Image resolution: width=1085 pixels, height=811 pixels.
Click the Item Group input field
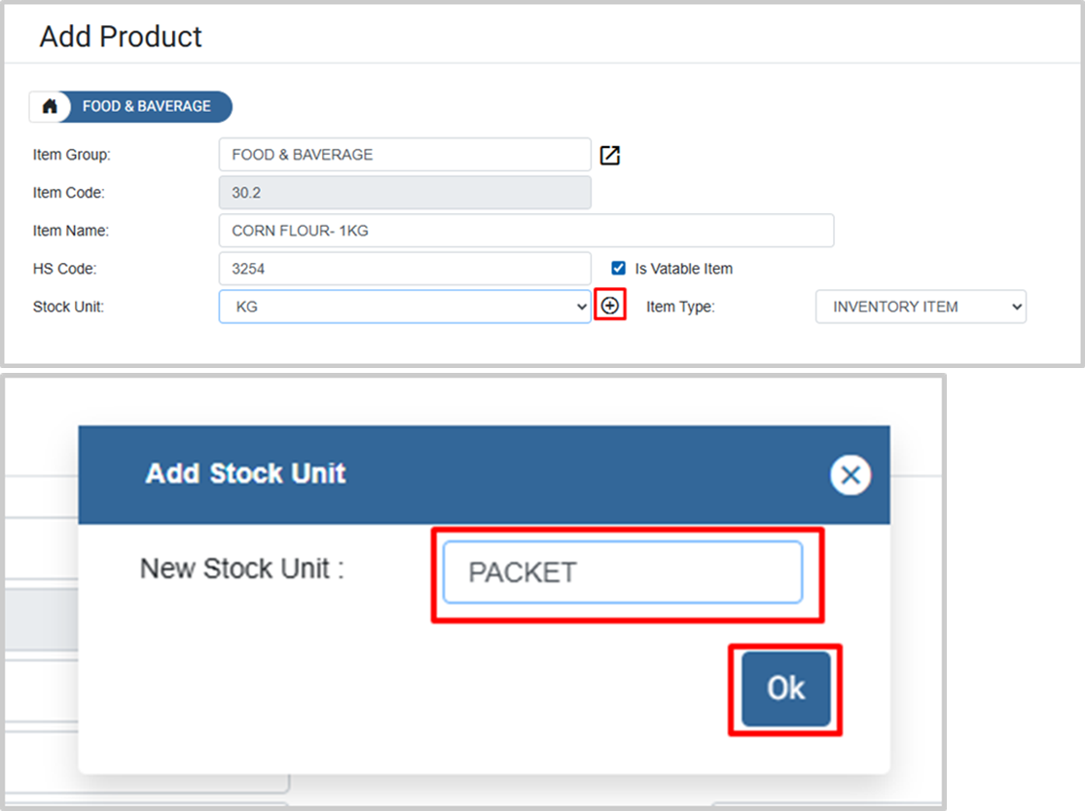point(404,155)
